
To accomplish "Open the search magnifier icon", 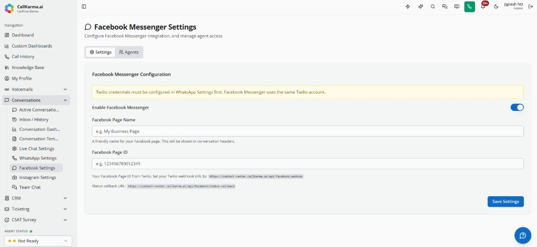I will coord(433,6).
